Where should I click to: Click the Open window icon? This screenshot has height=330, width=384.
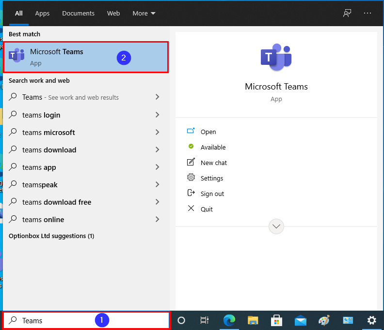point(191,131)
